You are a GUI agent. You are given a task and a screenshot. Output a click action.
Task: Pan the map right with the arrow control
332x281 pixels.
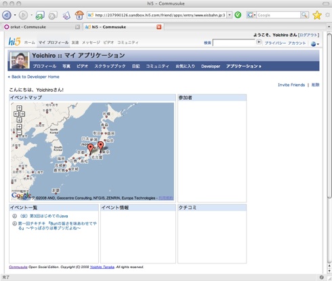coord(22,114)
